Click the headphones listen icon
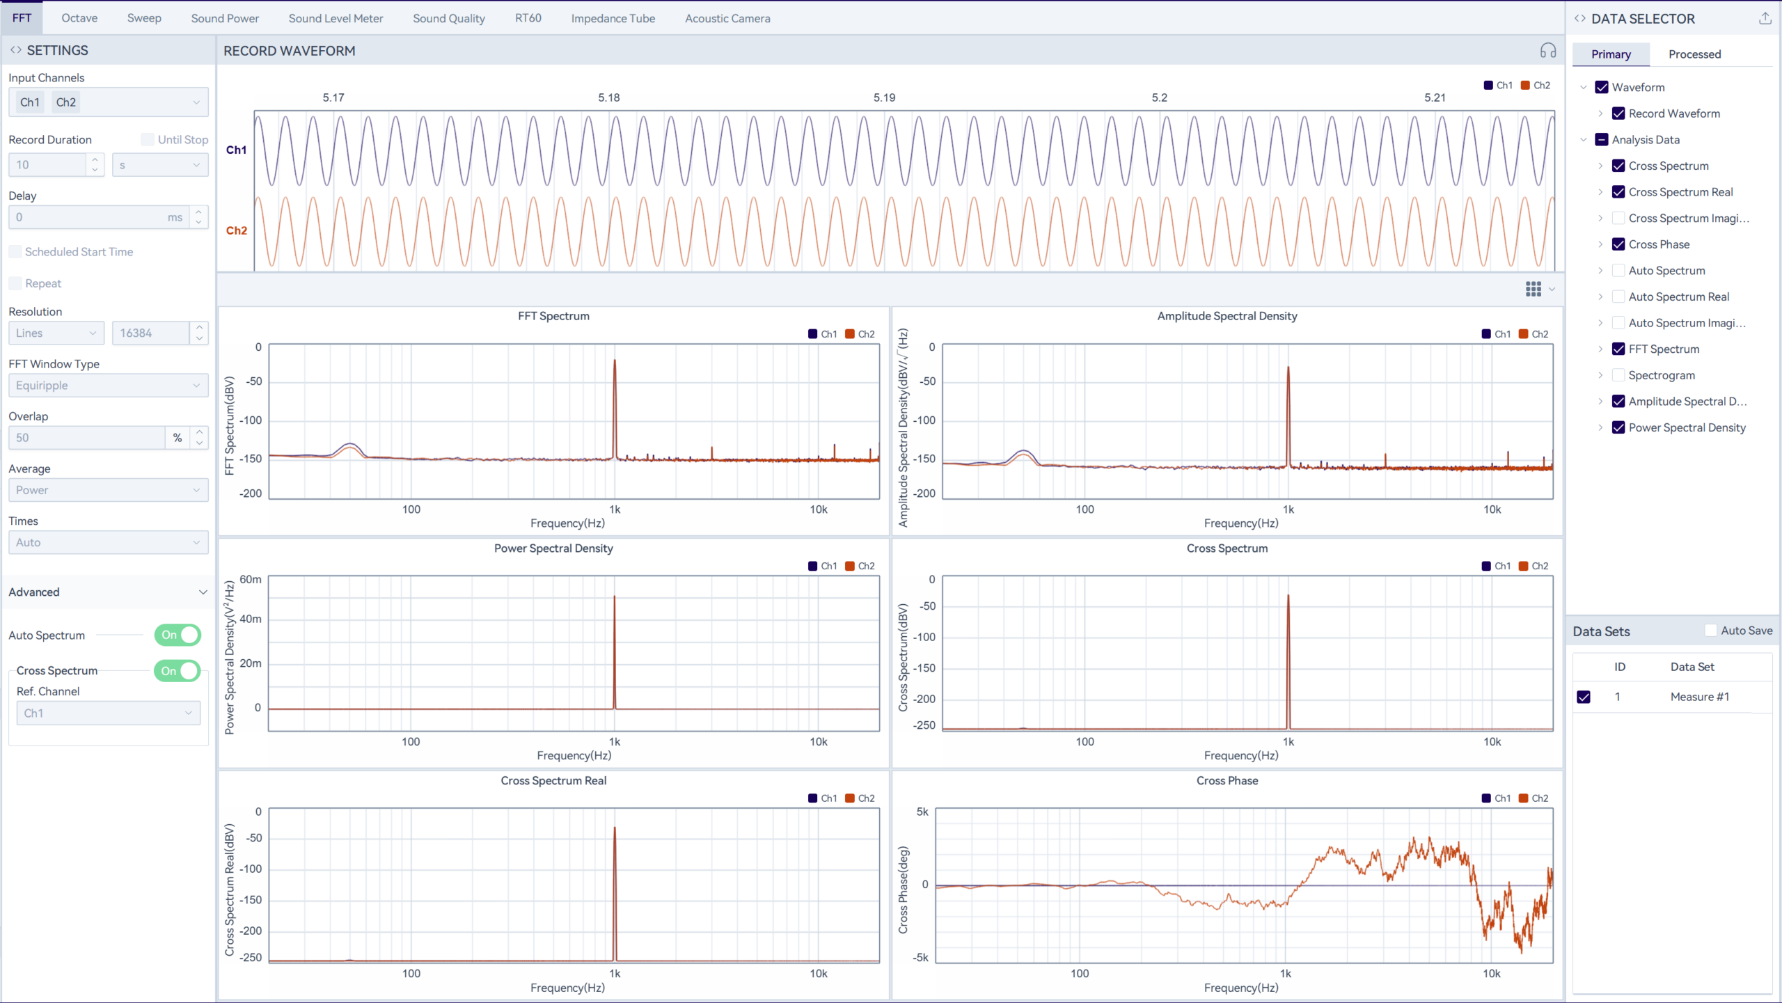The height and width of the screenshot is (1003, 1782). [1547, 51]
